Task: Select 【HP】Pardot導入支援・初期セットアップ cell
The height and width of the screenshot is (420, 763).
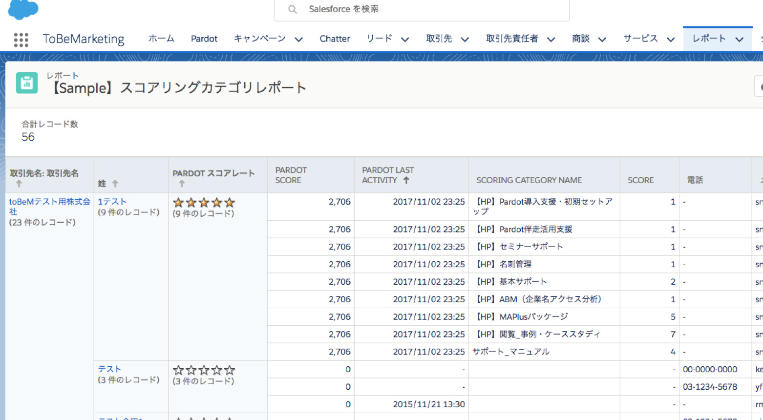Action: tap(544, 207)
